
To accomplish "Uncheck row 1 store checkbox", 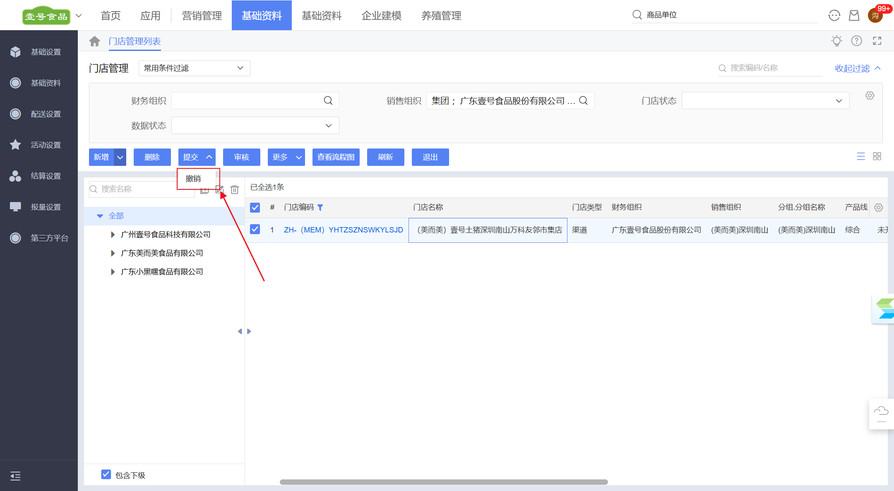I will pyautogui.click(x=255, y=230).
